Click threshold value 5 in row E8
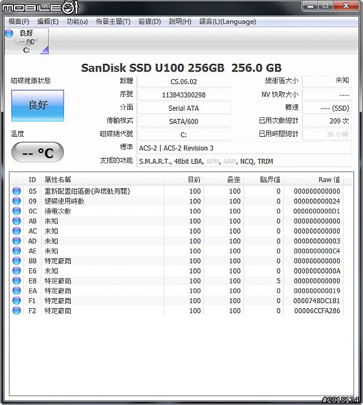This screenshot has width=363, height=405. (278, 281)
